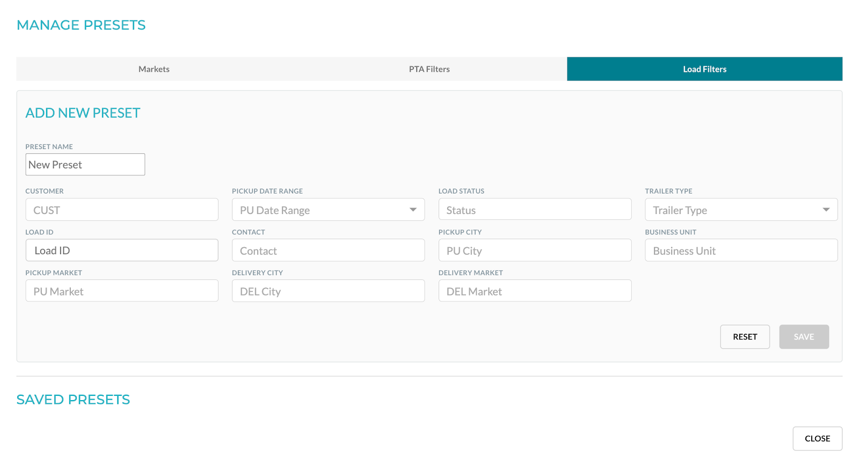Click the ADD NEW PRESET heading
This screenshot has height=465, width=859.
pyautogui.click(x=83, y=113)
